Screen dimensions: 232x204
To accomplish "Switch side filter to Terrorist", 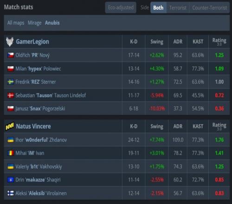I will click(178, 7).
